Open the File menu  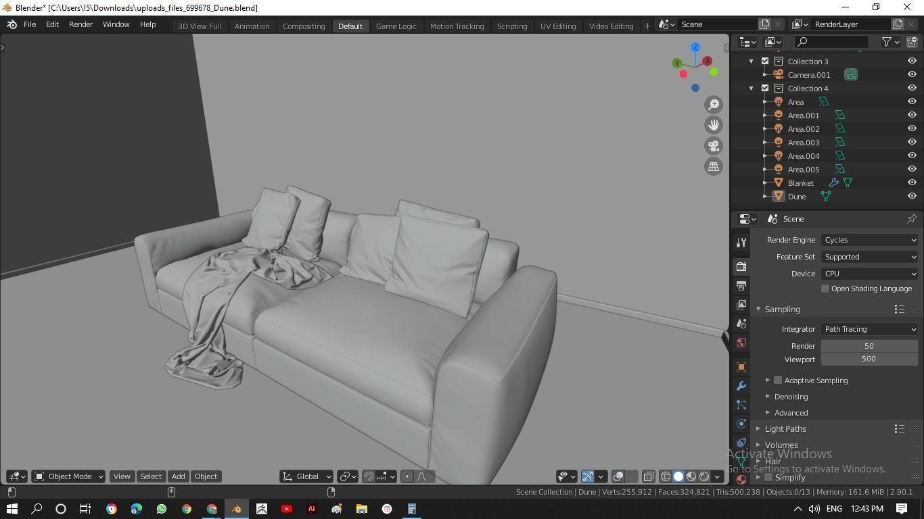30,24
